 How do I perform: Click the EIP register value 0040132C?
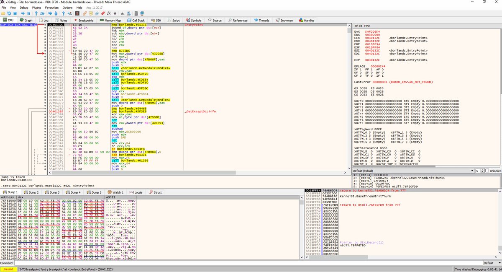[371, 60]
